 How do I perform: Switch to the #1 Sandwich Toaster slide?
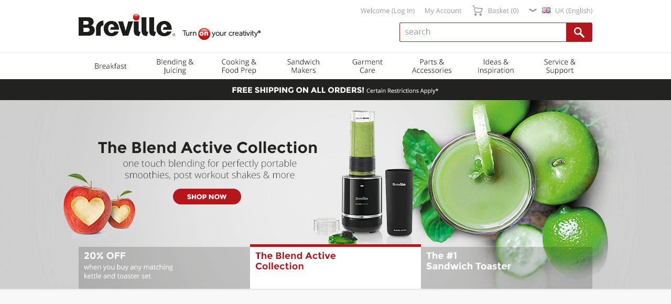(x=506, y=267)
